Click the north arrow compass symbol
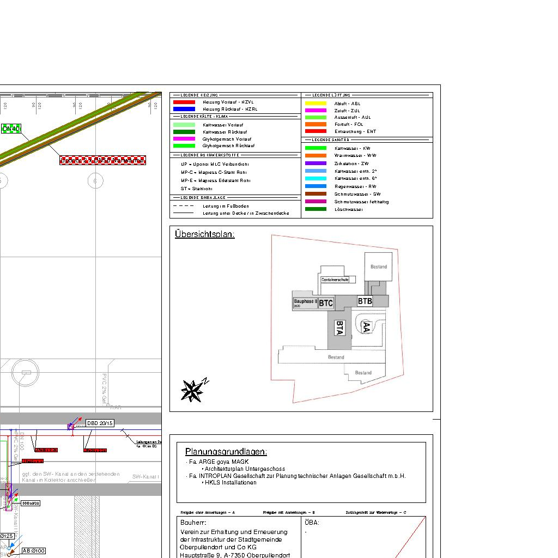Screen dimensions: 558x558 point(193,390)
